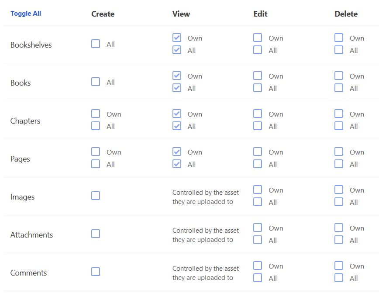Viewport: 379px width, 293px height.
Task: Check Edit All for Images
Action: (x=258, y=202)
